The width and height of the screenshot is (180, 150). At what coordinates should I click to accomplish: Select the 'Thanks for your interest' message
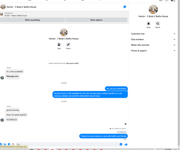coord(103,136)
